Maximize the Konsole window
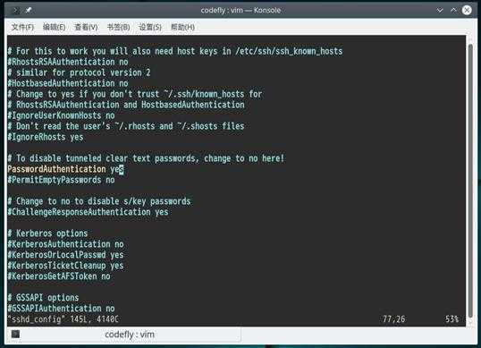This screenshot has width=481, height=348. tap(453, 11)
